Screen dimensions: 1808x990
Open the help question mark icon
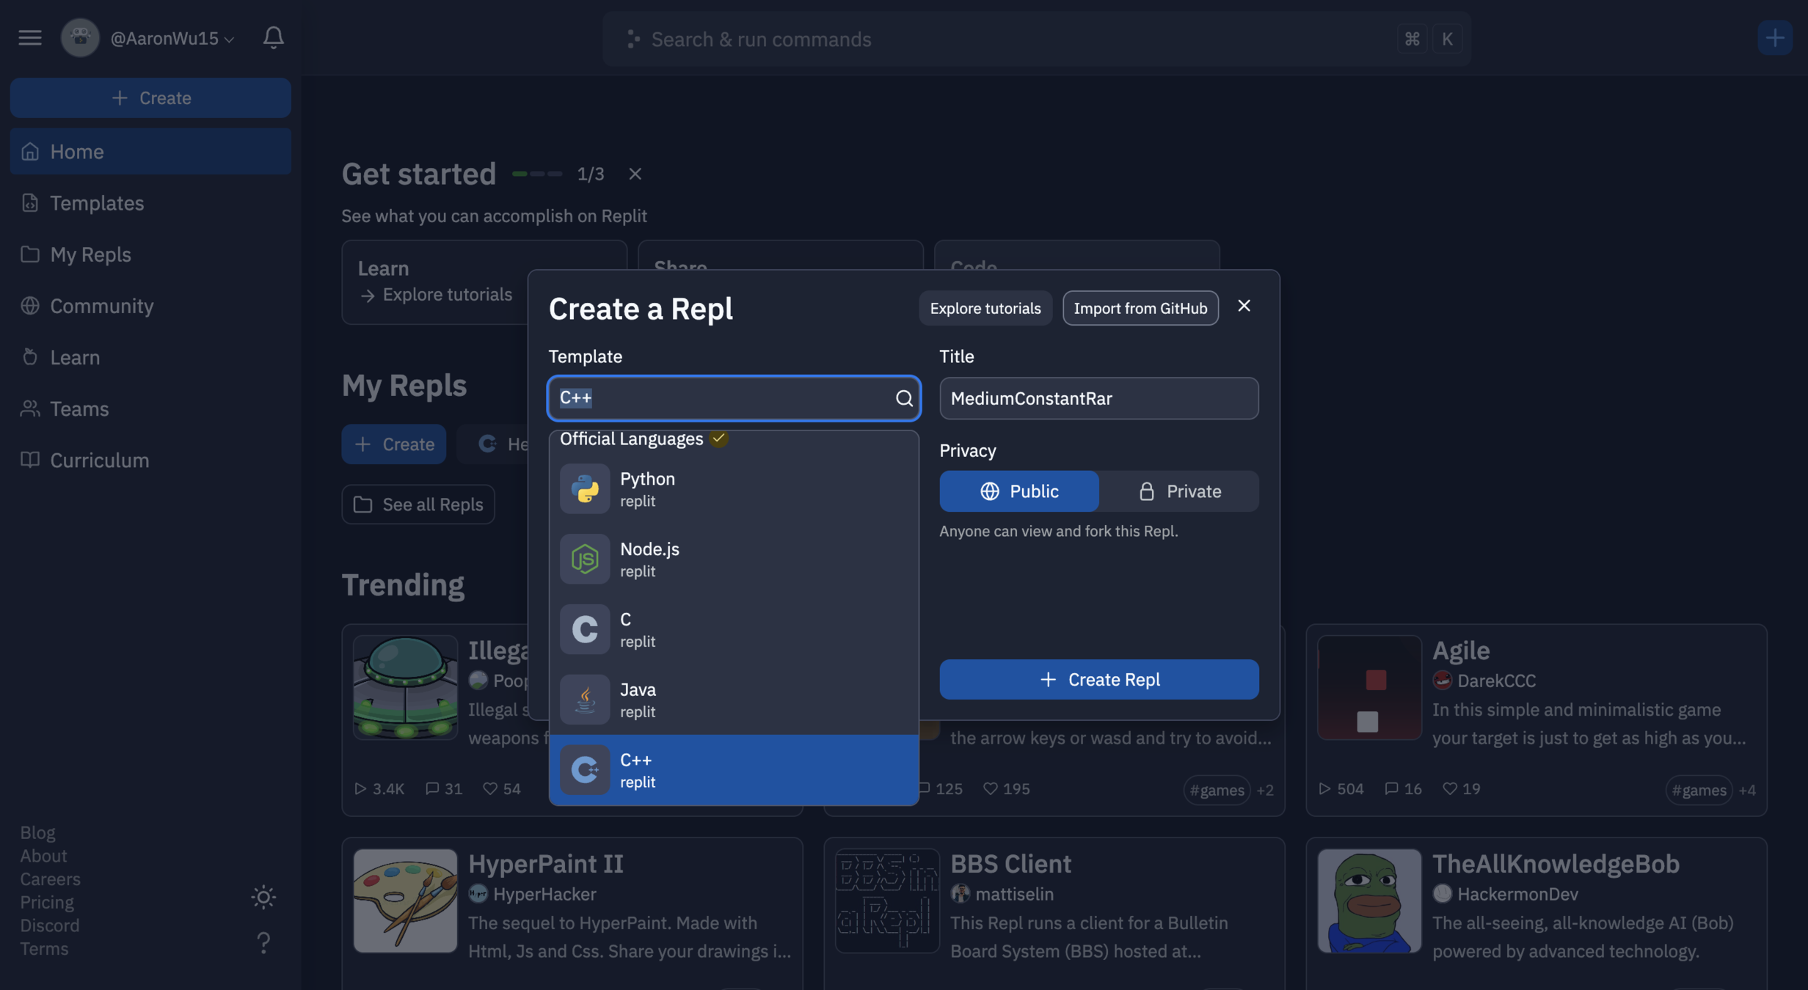tap(263, 942)
